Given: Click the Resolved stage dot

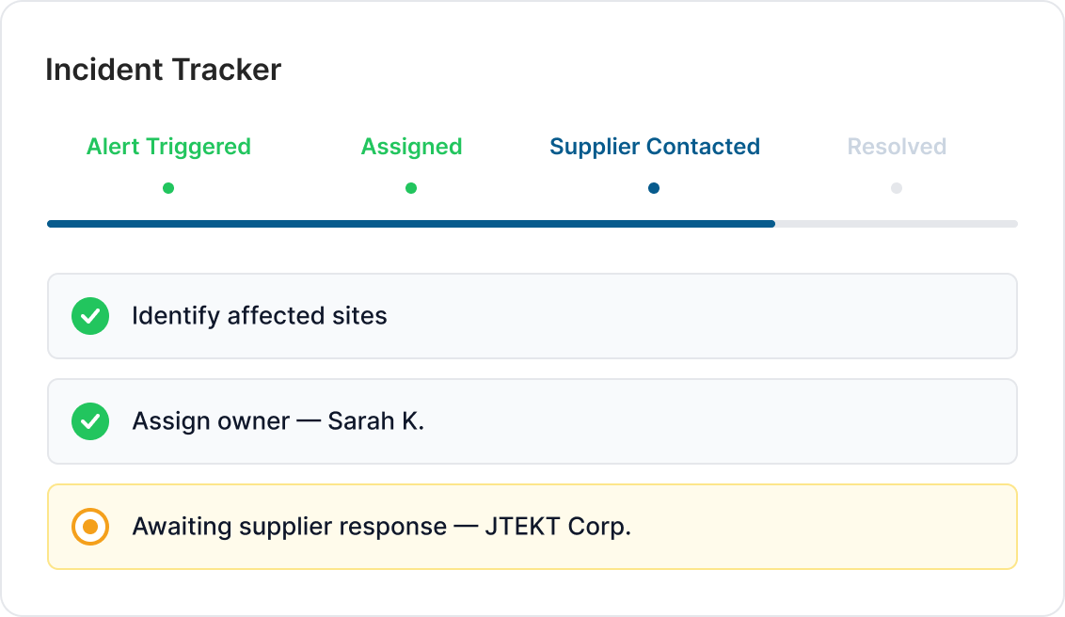Looking at the screenshot, I should [897, 188].
